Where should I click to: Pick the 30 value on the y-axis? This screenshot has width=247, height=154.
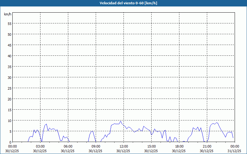pyautogui.click(x=9, y=77)
